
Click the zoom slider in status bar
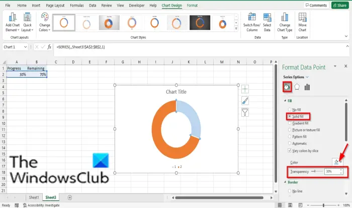click(323, 205)
